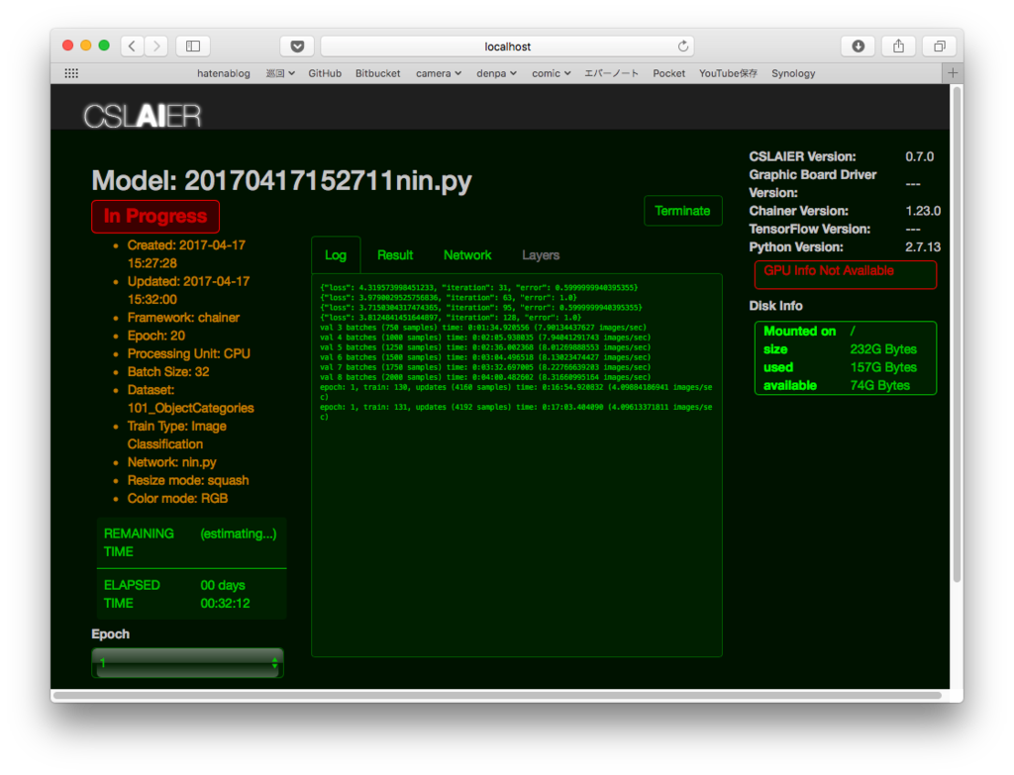Toggle the Safari sidebar button

193,46
